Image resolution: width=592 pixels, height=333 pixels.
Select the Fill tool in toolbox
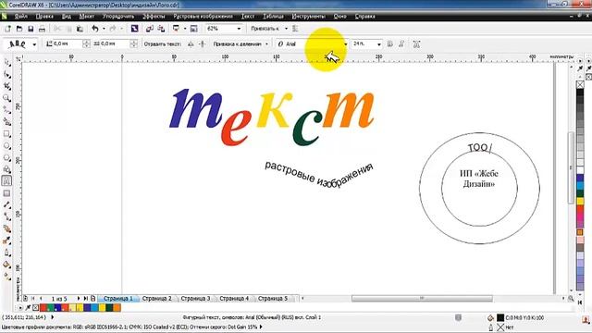click(6, 265)
